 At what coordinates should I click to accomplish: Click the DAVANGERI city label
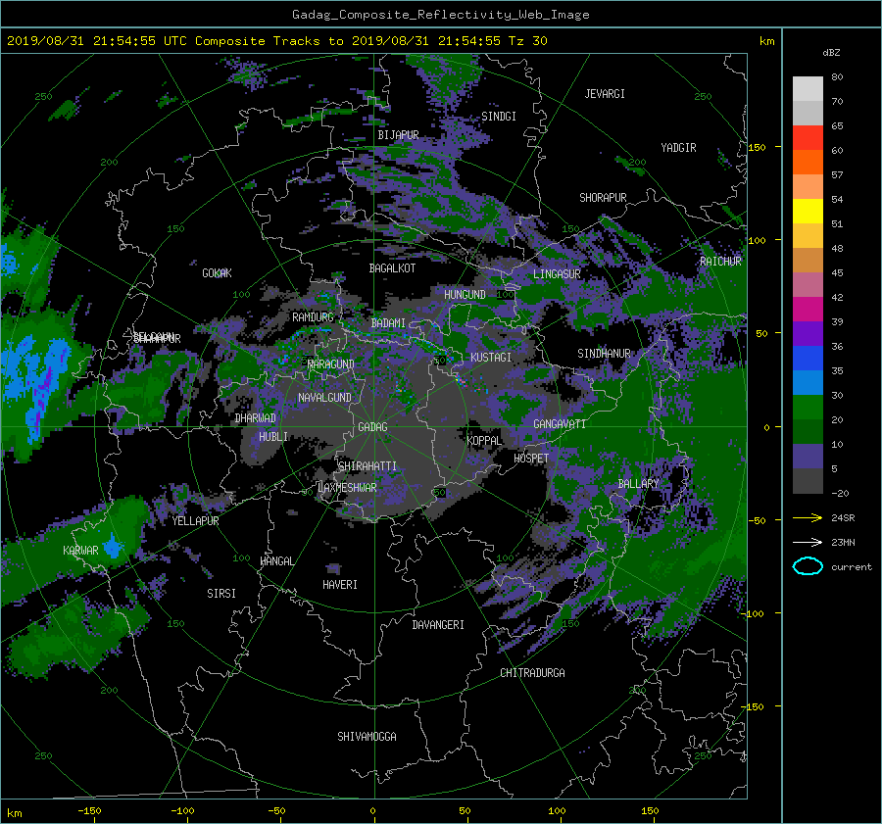(438, 625)
